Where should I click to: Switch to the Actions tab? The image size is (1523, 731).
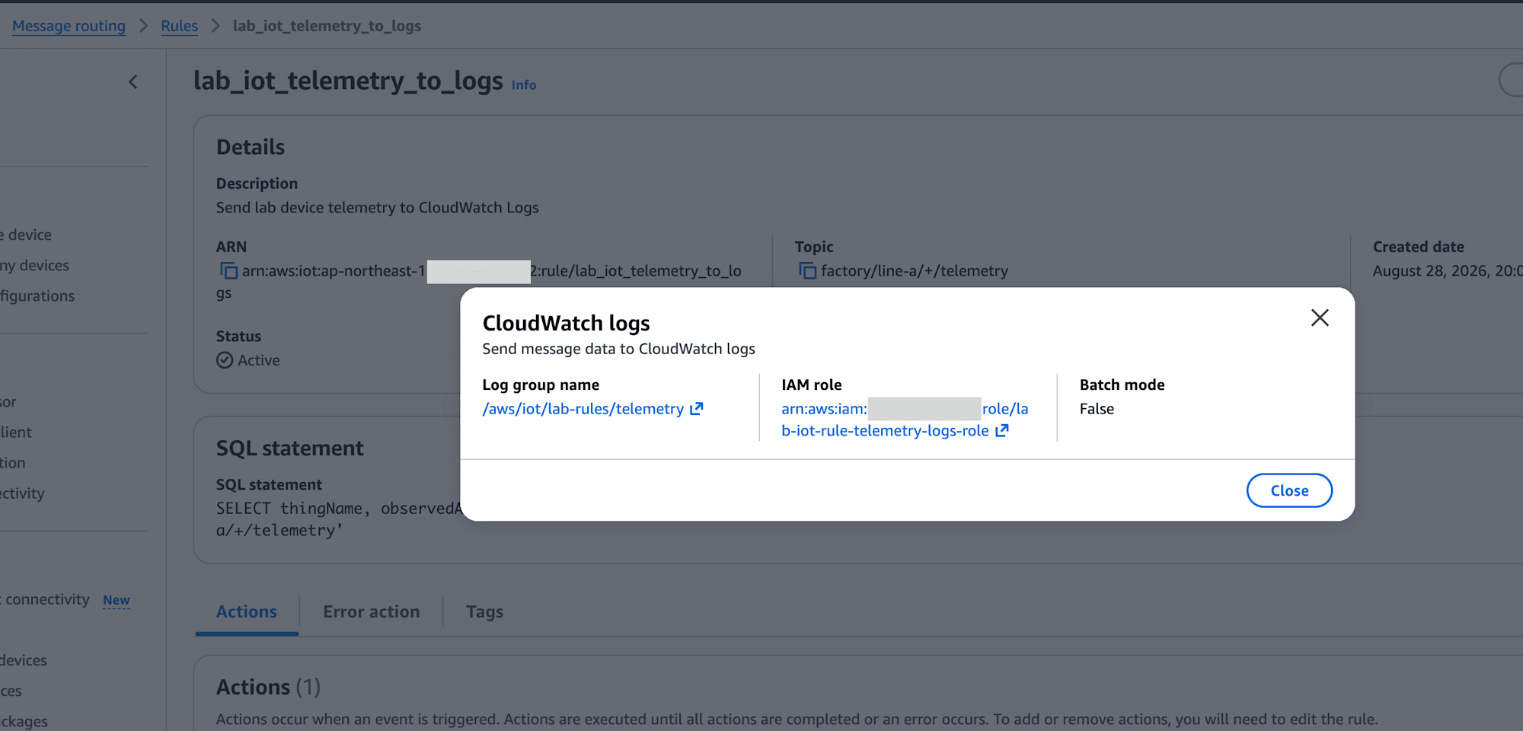click(x=247, y=611)
